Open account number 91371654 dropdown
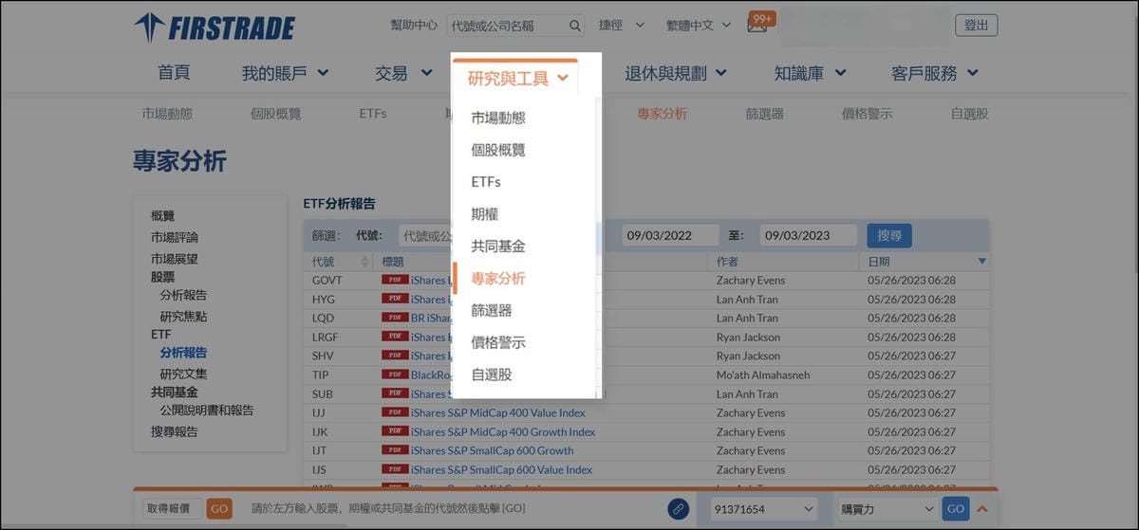Viewport: 1139px width, 530px height. pyautogui.click(x=764, y=509)
